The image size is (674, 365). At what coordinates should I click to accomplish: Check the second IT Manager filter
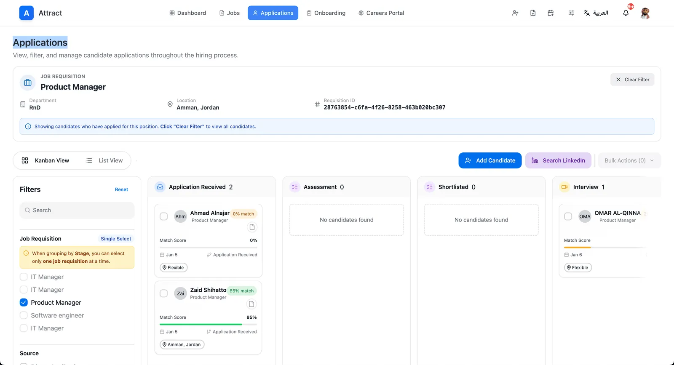pyautogui.click(x=24, y=290)
